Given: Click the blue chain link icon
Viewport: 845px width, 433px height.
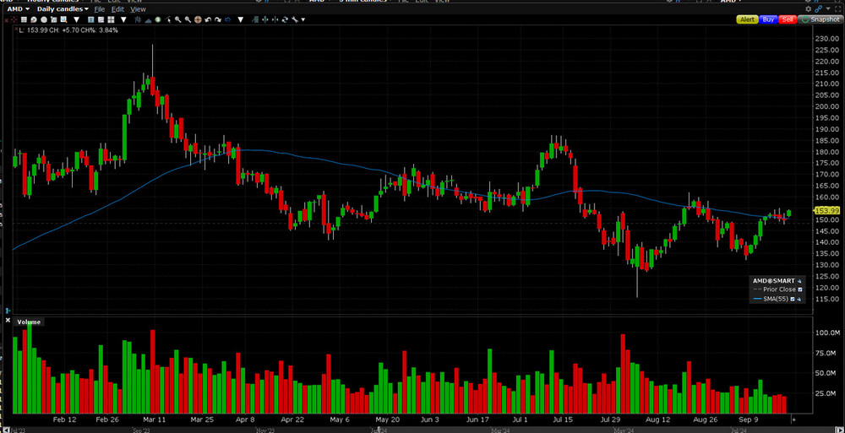Looking at the screenshot, I should 818,8.
